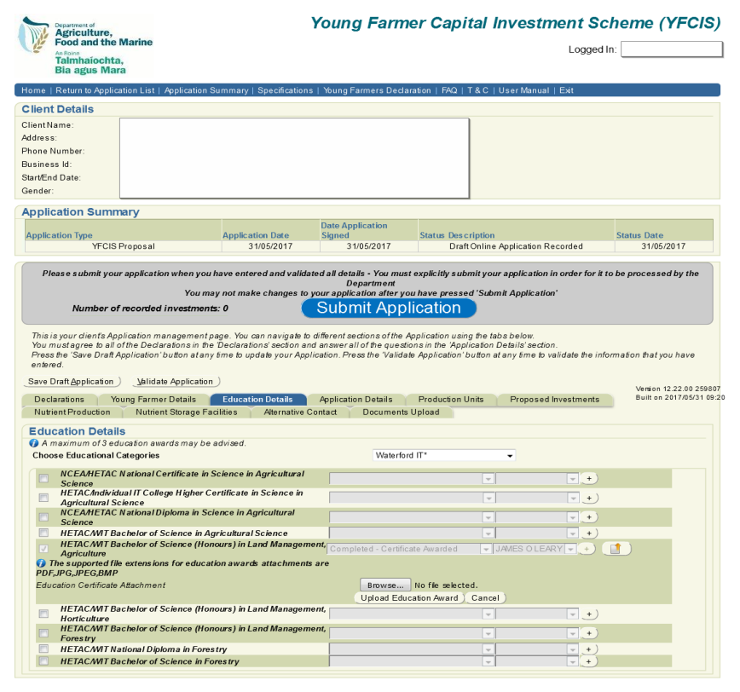Click the Submit Application button
740x692 pixels.
tap(389, 308)
